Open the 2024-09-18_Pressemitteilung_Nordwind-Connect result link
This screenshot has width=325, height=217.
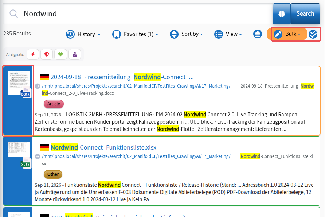click(122, 77)
